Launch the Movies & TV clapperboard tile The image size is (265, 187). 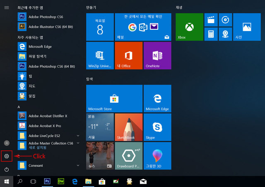(x=211, y=20)
